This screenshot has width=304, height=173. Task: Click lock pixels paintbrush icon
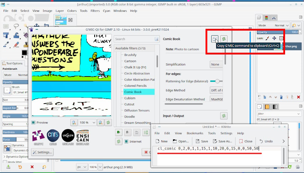point(267,38)
